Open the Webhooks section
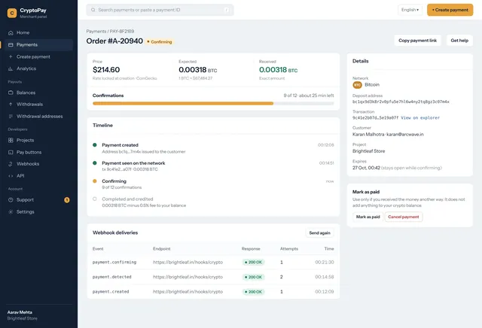The image size is (482, 328). click(38, 164)
